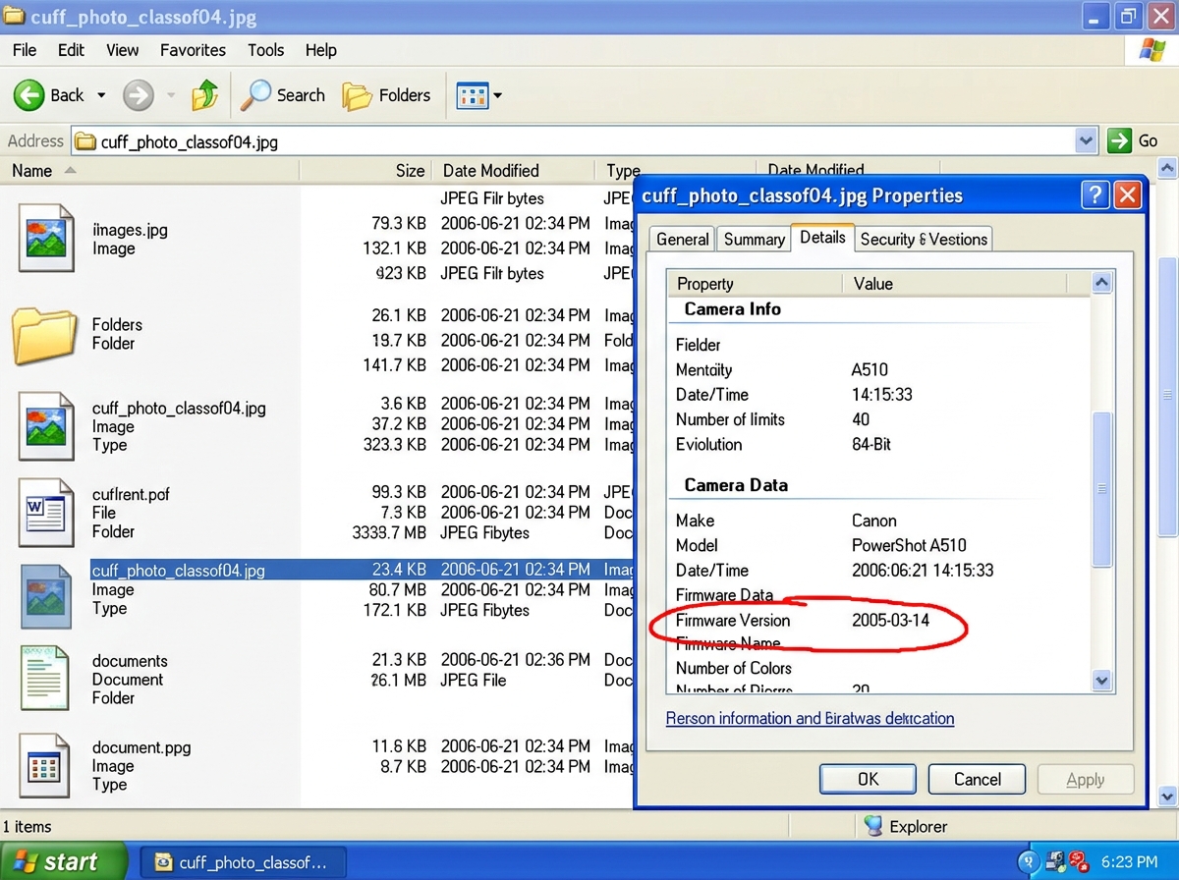Viewport: 1179px width, 880px height.
Task: Click the red security shield tray icon
Action: pyautogui.click(x=1080, y=862)
